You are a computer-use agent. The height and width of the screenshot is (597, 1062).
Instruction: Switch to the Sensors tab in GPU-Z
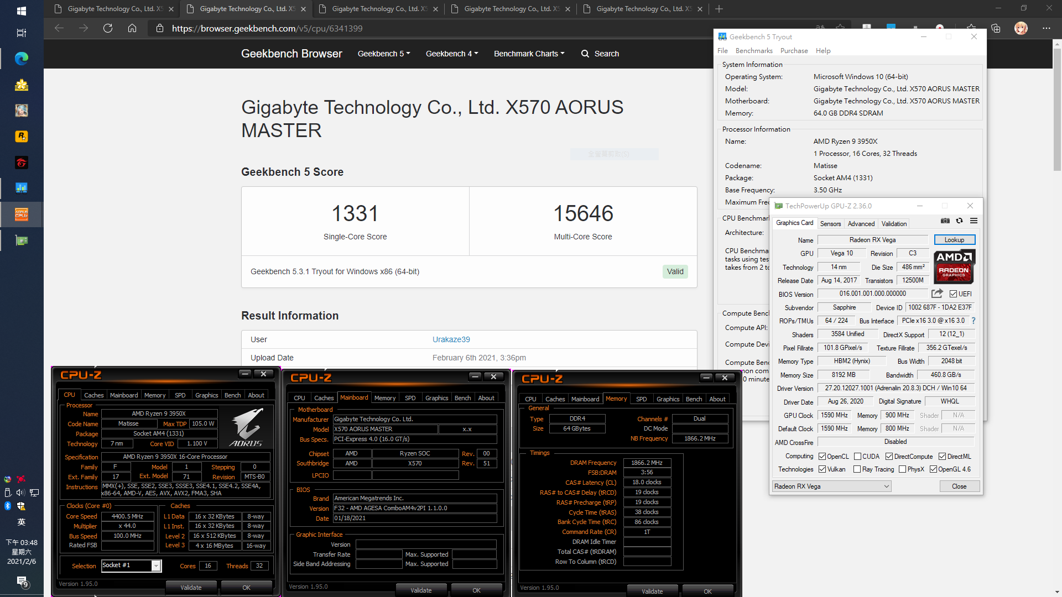830,224
